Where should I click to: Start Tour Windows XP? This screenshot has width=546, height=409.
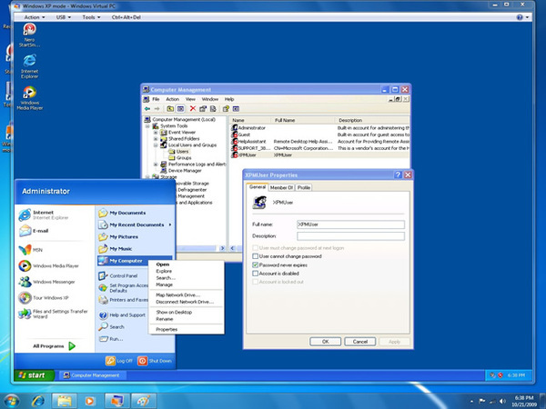44,298
